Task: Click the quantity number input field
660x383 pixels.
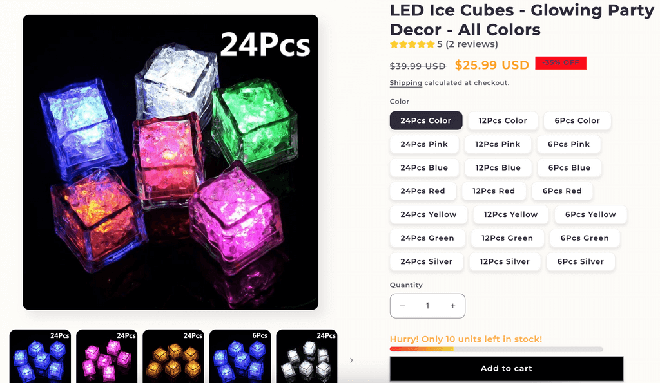Action: 427,306
